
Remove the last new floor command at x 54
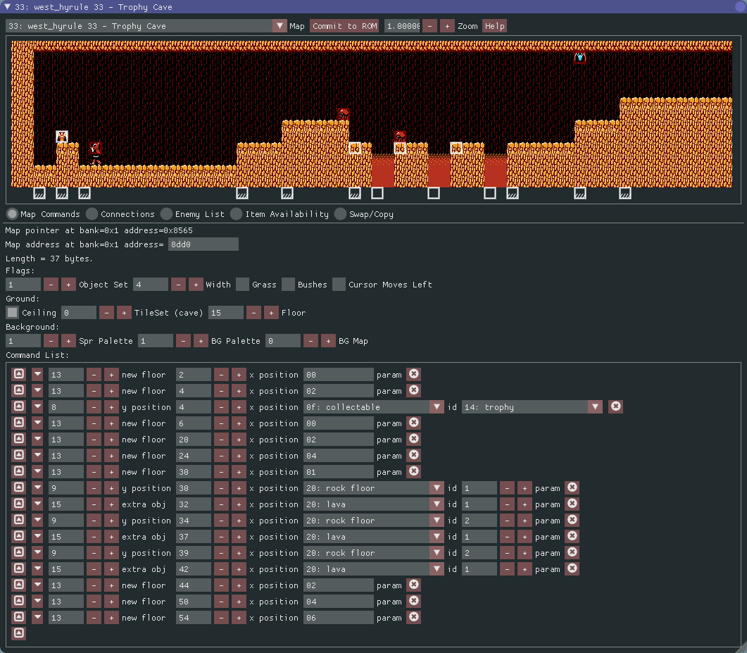click(x=414, y=617)
